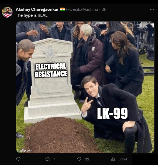Open the view analytics bar-chart icon
This screenshot has width=158, height=165.
(113, 159)
